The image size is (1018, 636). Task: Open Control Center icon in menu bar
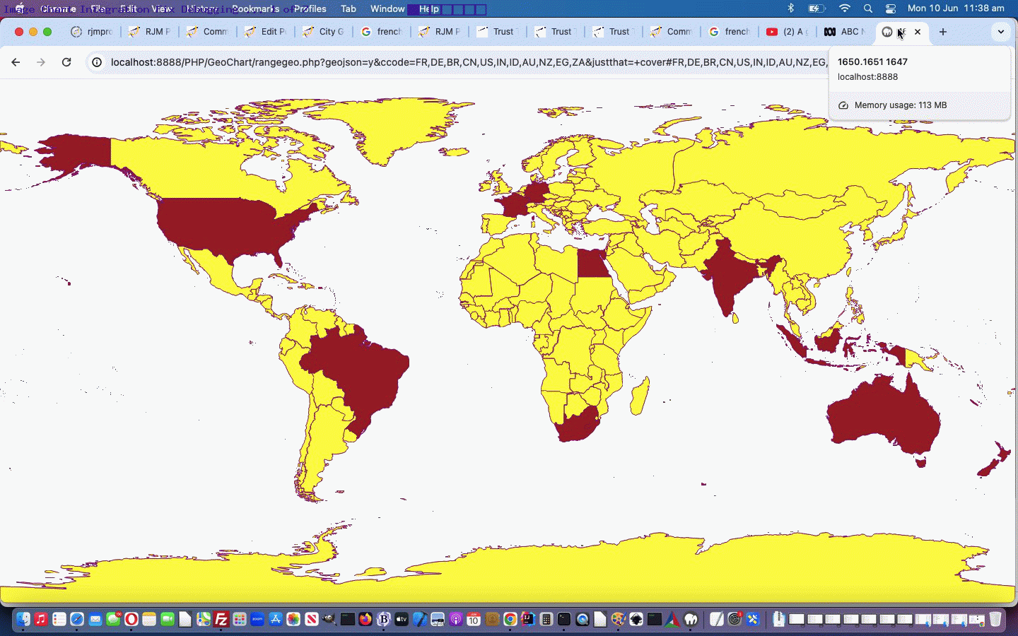pyautogui.click(x=891, y=8)
